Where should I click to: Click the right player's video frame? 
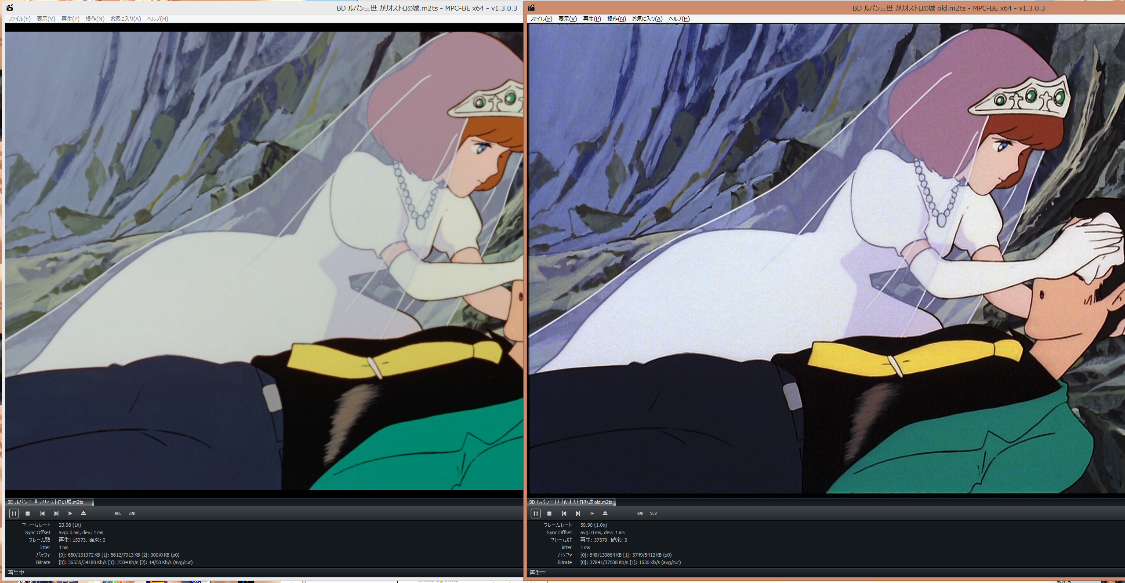pos(826,259)
